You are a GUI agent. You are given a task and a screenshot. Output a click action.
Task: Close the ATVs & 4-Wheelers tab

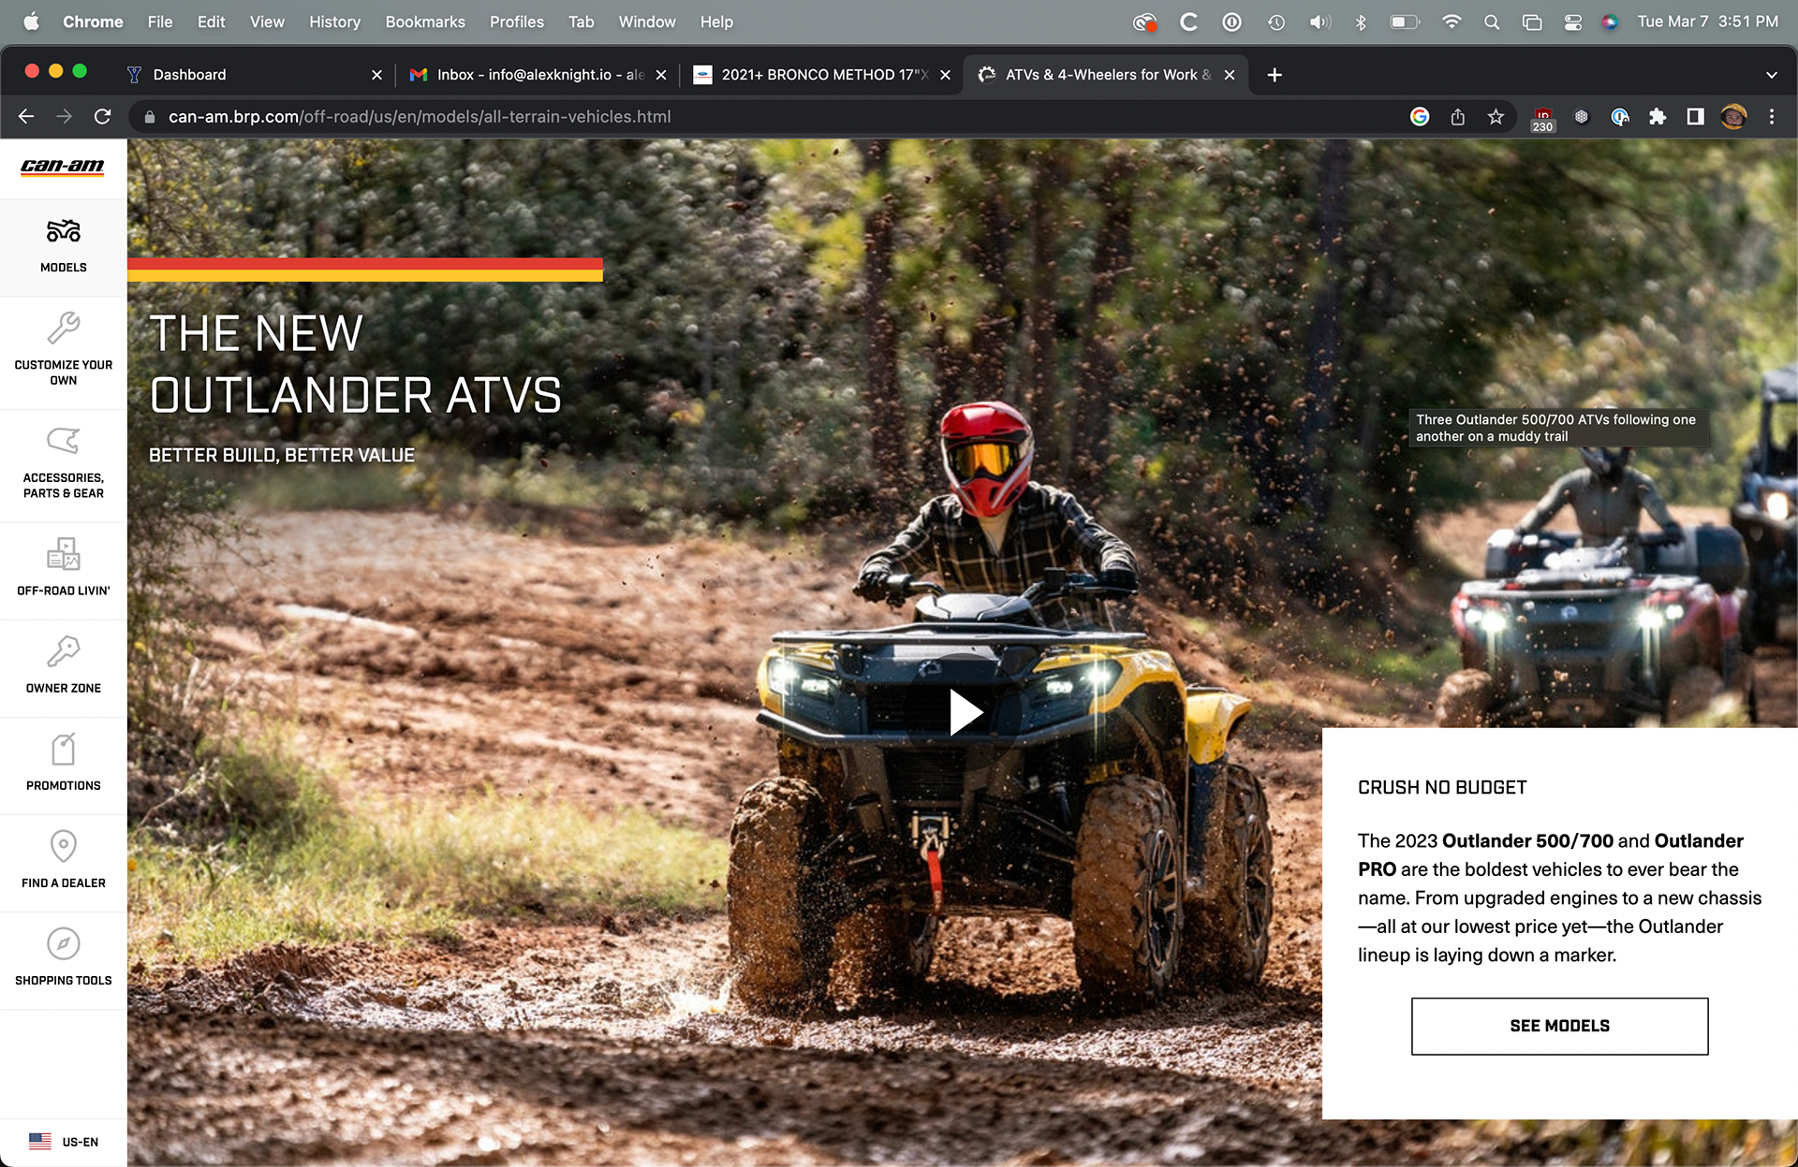pos(1230,75)
